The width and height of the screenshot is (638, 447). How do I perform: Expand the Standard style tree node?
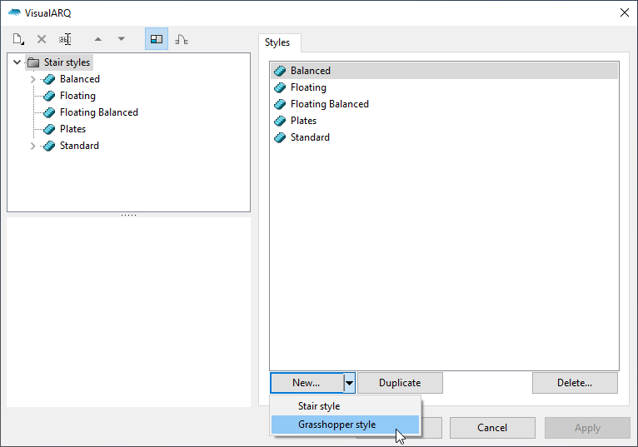click(x=33, y=146)
